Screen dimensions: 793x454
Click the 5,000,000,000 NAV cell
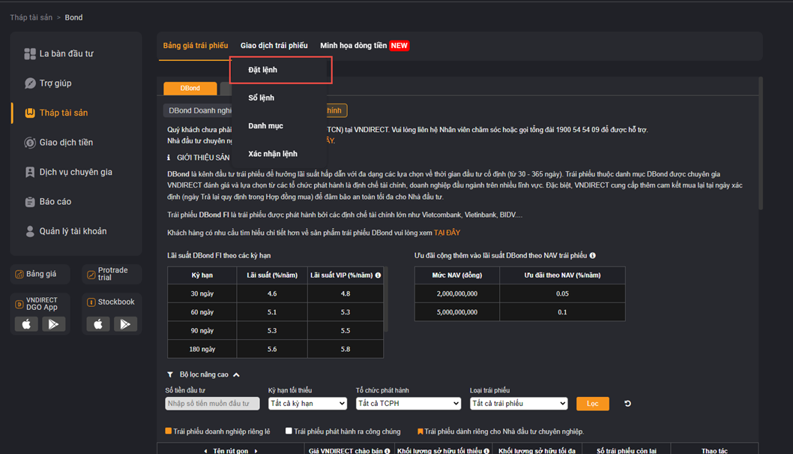point(457,312)
